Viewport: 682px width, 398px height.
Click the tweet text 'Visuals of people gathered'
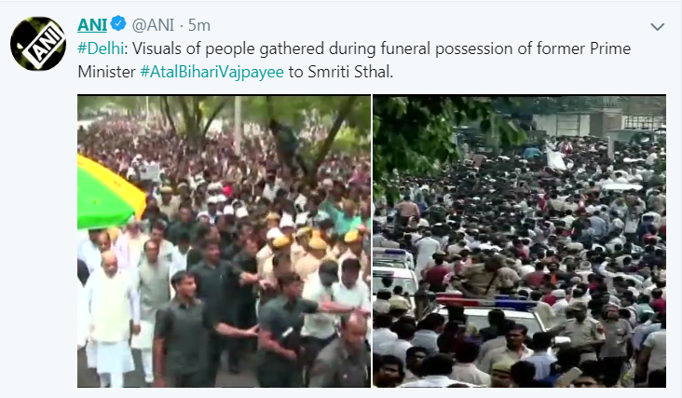tap(228, 48)
